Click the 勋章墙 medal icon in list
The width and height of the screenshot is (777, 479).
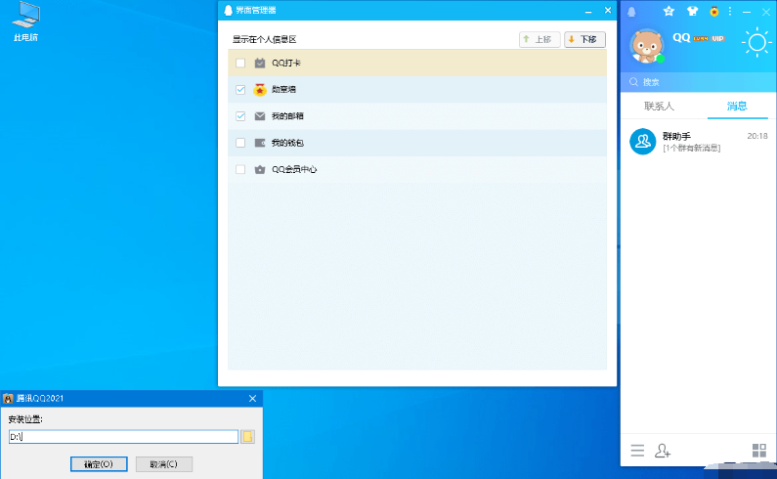[x=260, y=90]
